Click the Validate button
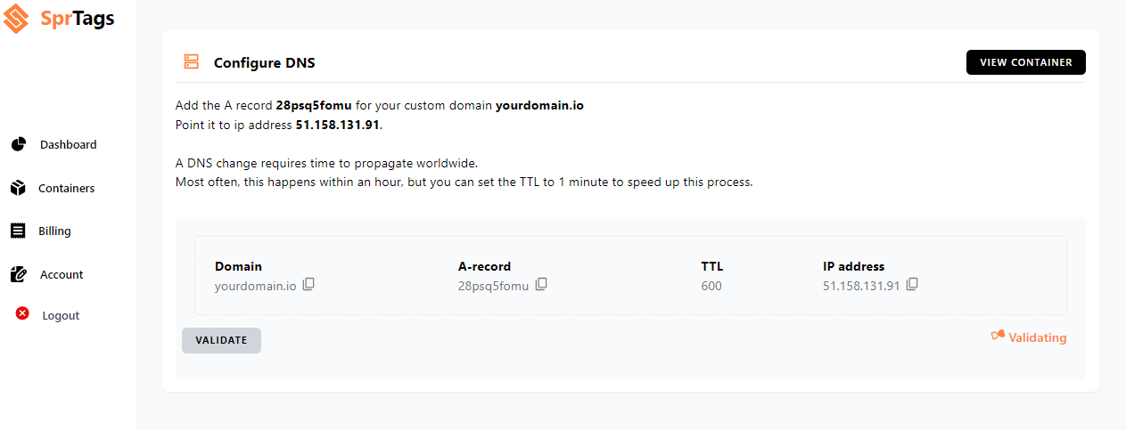The height and width of the screenshot is (430, 1126). click(221, 340)
